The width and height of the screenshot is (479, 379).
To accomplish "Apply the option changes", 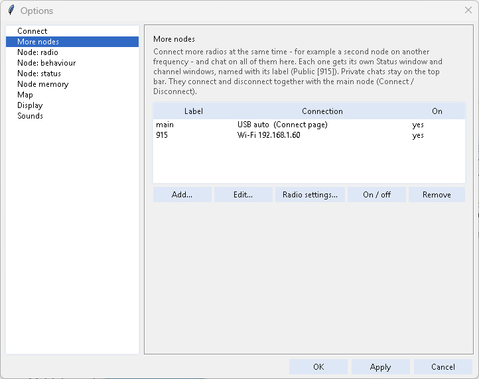I will click(380, 367).
